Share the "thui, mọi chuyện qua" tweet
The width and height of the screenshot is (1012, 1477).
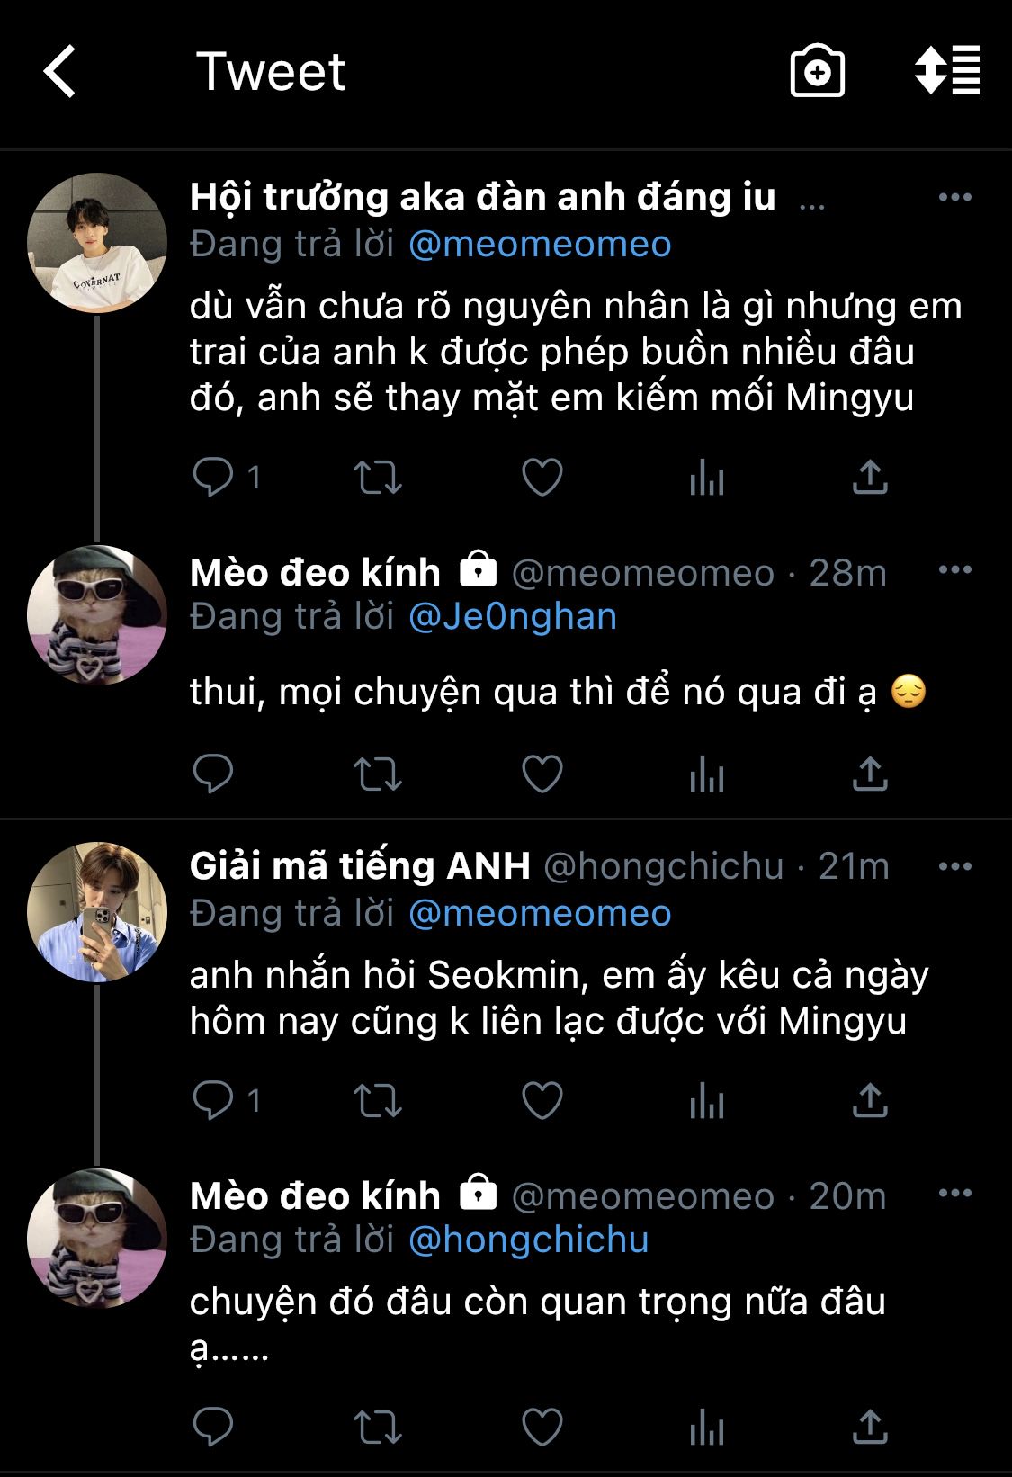click(x=870, y=774)
